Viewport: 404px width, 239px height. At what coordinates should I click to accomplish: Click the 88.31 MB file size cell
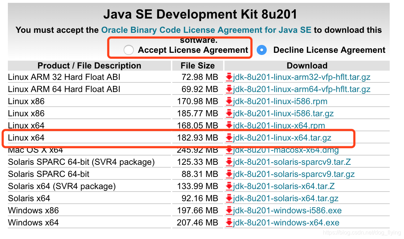[200, 174]
